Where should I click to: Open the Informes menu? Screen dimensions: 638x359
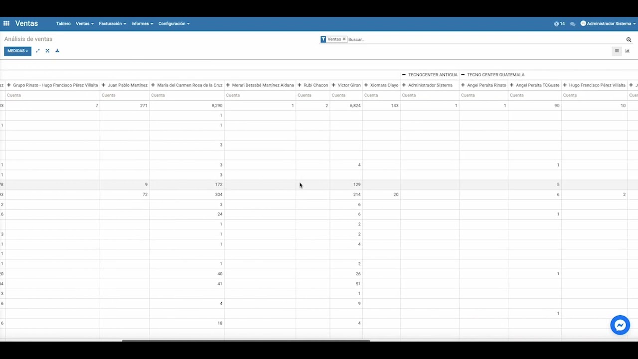tap(142, 24)
